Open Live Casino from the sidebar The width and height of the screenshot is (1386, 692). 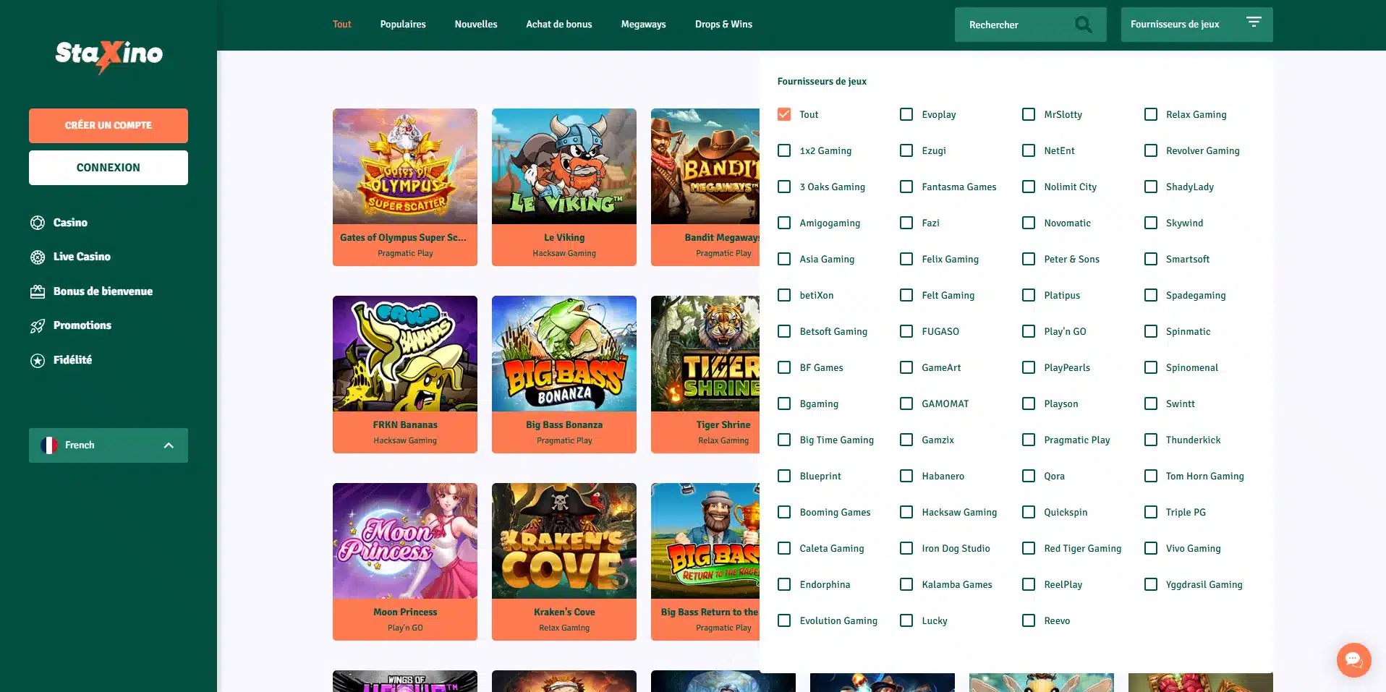[38, 257]
